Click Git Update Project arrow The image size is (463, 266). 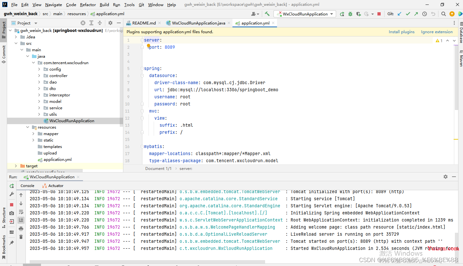399,14
